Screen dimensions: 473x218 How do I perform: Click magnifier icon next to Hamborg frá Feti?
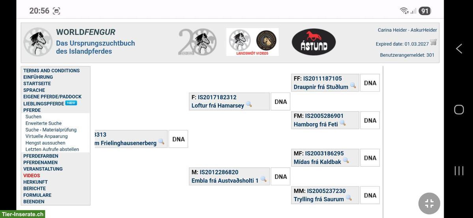point(342,123)
